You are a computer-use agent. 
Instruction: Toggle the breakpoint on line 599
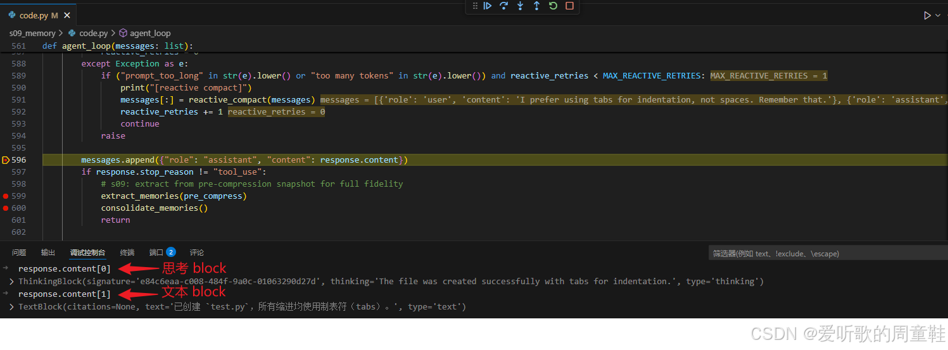click(x=6, y=196)
